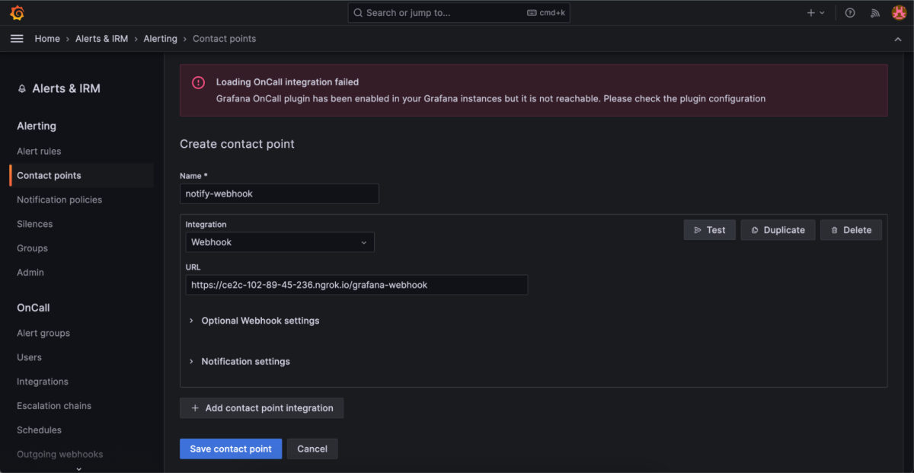Open the Integration Webhook dropdown
Image resolution: width=914 pixels, height=473 pixels.
tap(280, 242)
